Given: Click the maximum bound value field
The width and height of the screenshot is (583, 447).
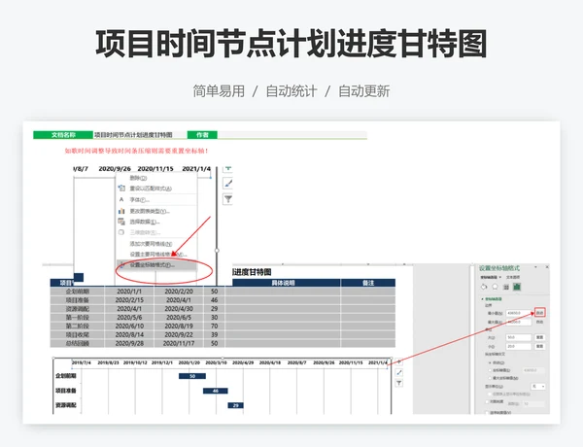Looking at the screenshot, I should point(519,322).
